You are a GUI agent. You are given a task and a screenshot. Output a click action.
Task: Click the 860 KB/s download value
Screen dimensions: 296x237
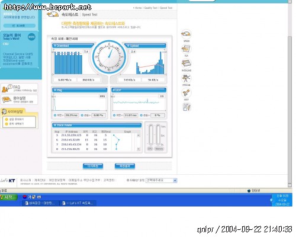click(x=88, y=80)
